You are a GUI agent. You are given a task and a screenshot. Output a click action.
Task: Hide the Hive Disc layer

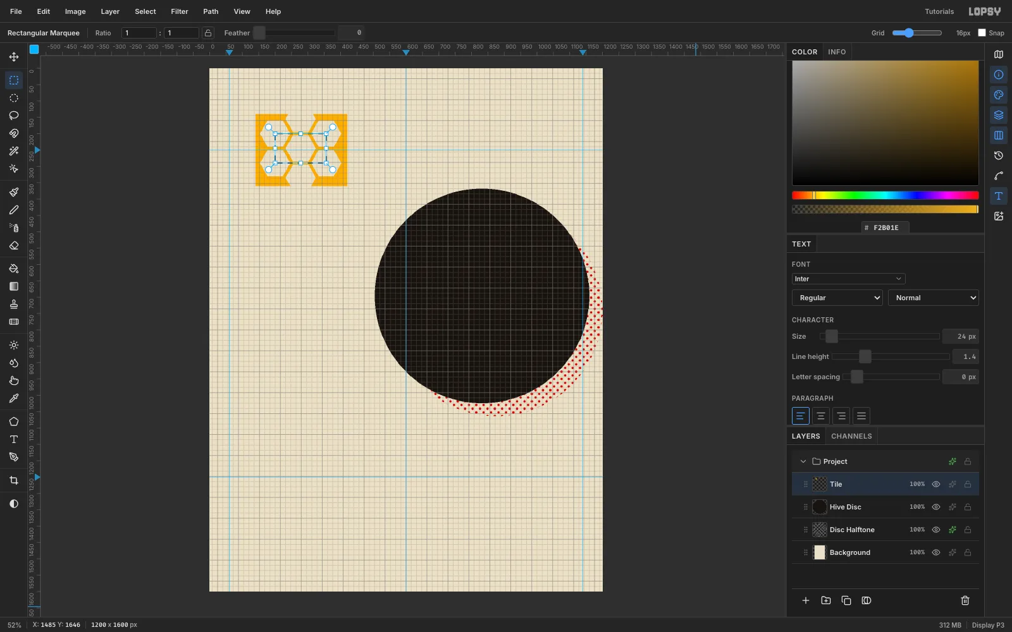(x=936, y=507)
